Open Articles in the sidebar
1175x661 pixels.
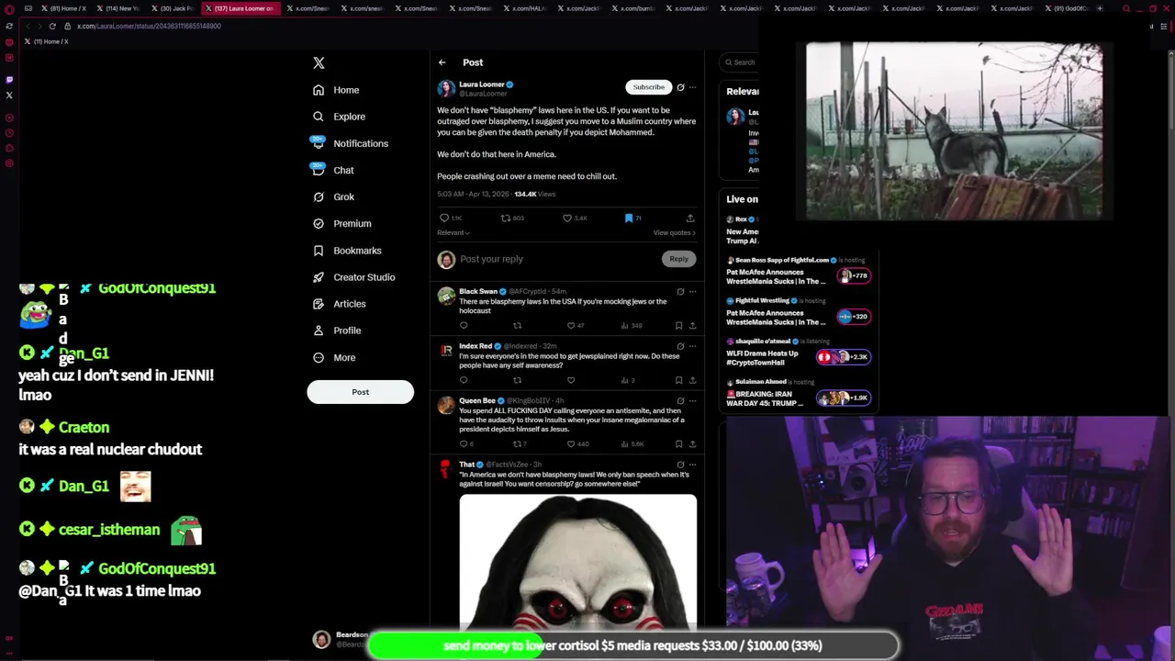(x=339, y=303)
